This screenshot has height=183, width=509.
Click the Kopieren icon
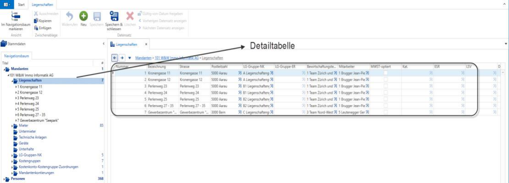(37, 21)
